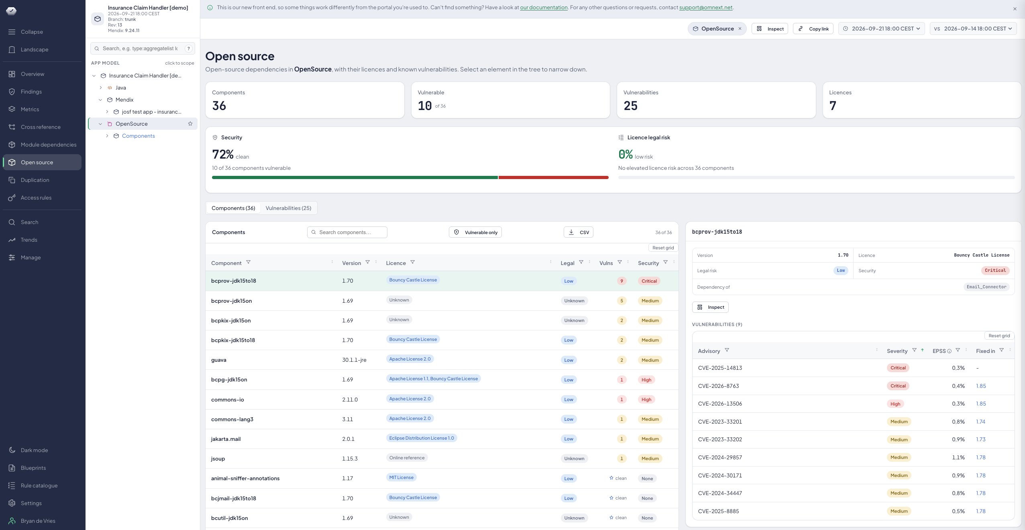Download components as CSV

(x=579, y=232)
